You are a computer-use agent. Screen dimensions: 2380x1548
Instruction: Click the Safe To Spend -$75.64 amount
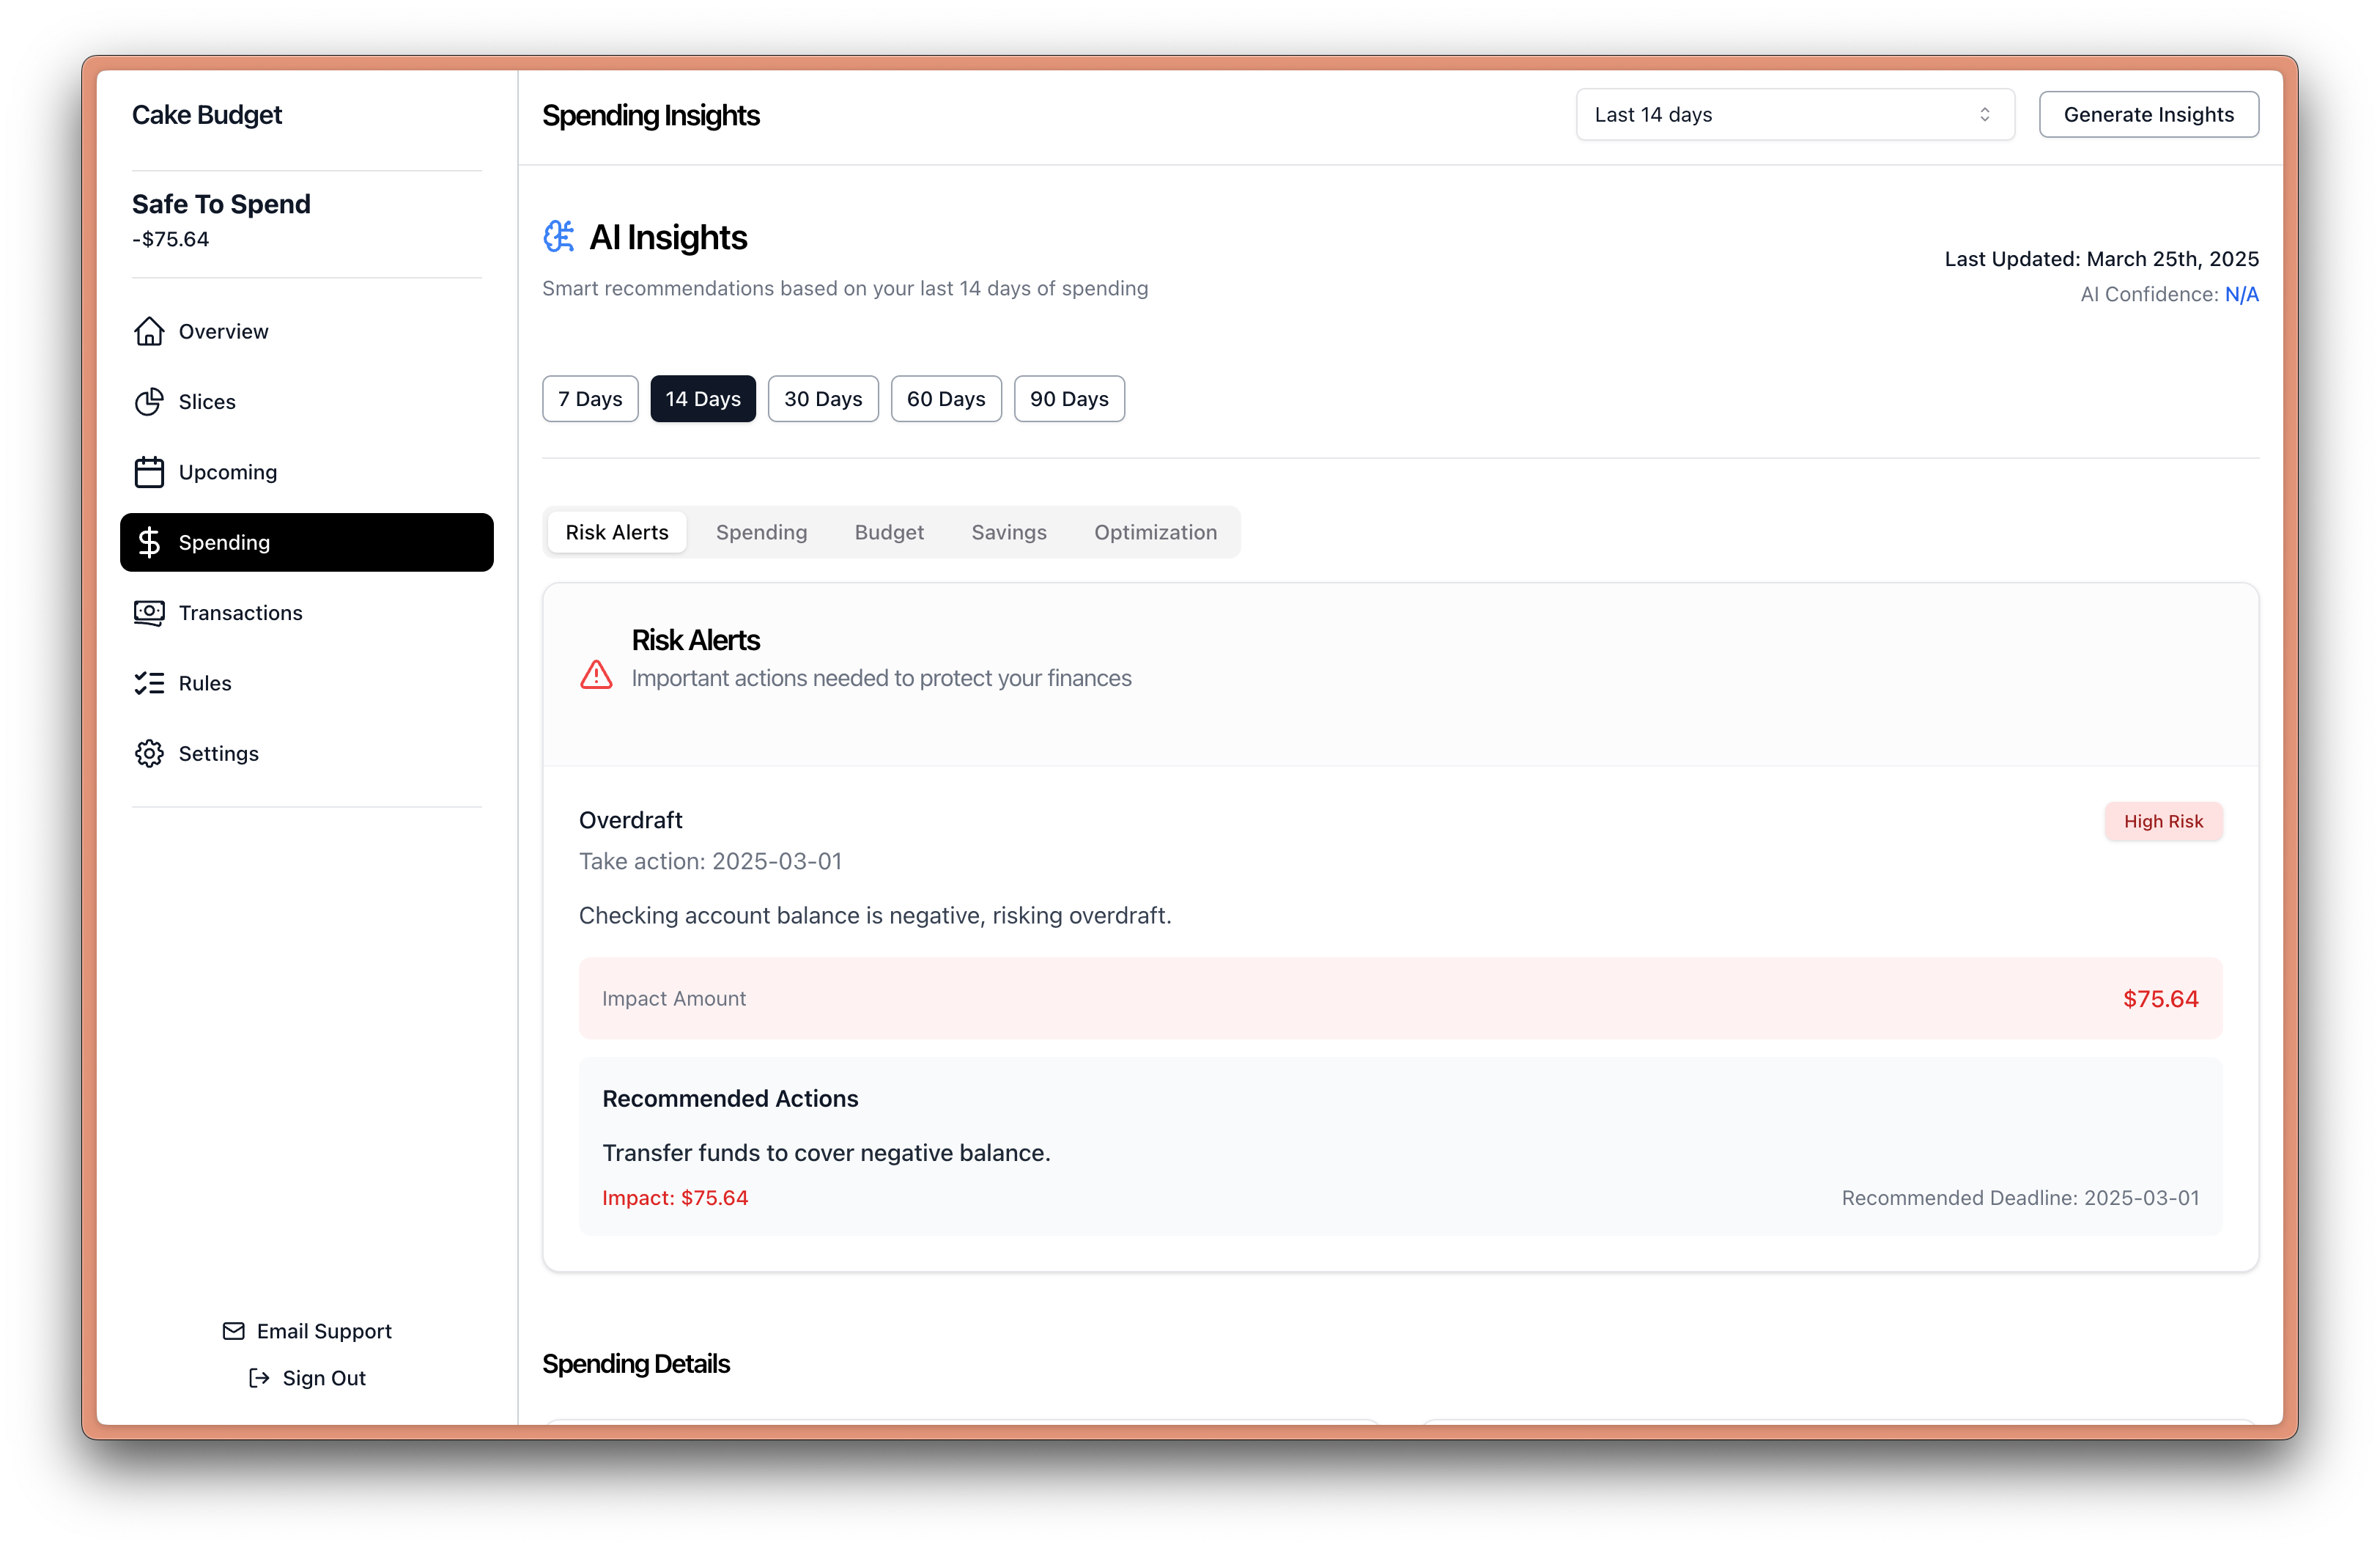click(x=171, y=239)
